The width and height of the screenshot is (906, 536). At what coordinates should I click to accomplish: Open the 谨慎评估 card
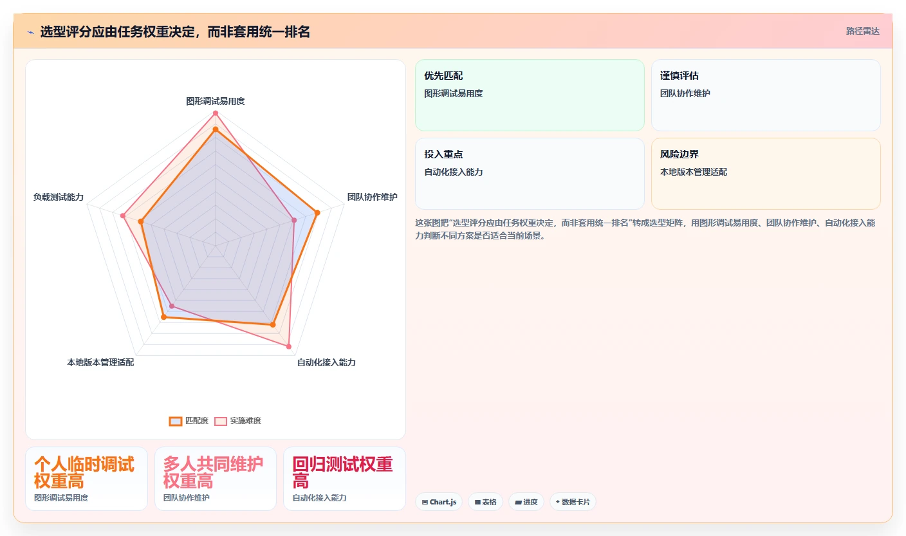(766, 95)
